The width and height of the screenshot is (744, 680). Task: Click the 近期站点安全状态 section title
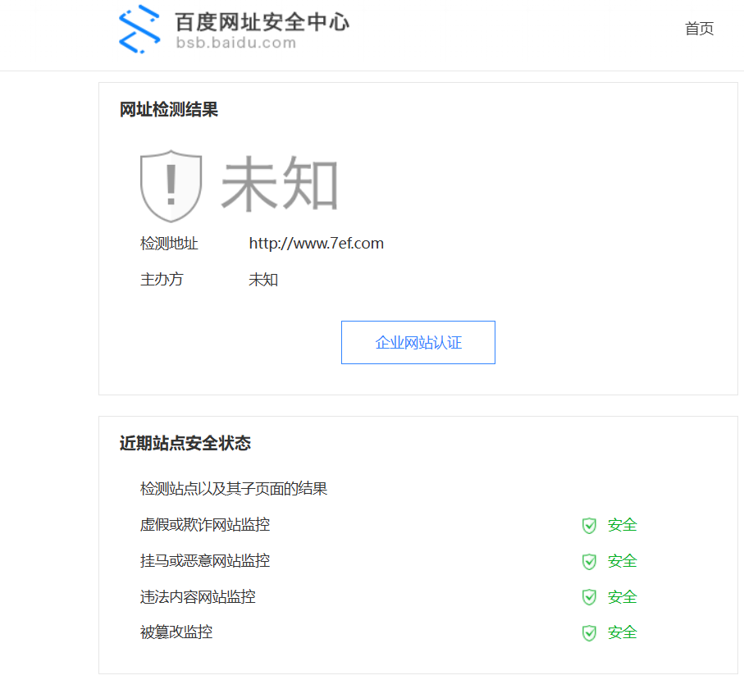[185, 444]
